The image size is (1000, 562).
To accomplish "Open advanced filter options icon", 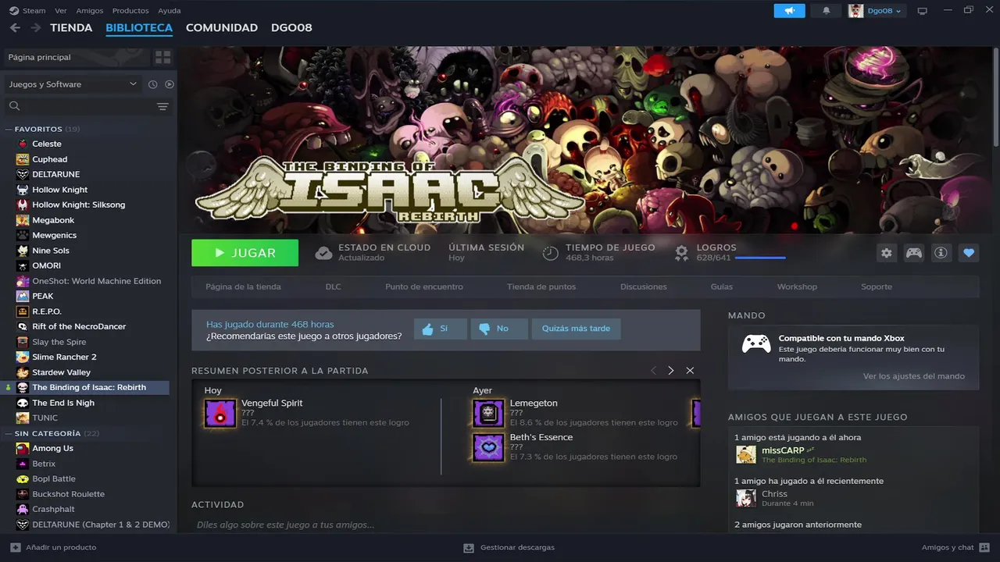I will pyautogui.click(x=162, y=106).
